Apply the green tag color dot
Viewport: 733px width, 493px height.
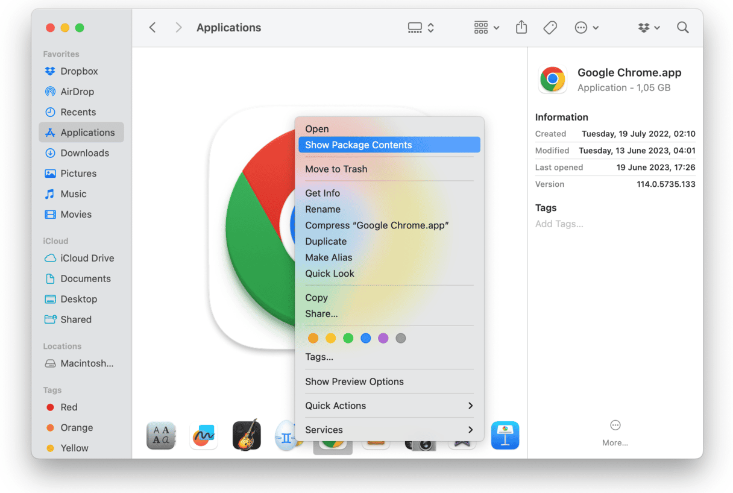tap(348, 339)
